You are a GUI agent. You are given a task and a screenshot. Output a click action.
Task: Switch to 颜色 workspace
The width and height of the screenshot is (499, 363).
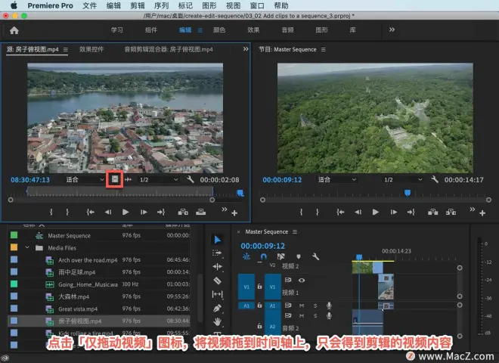[219, 30]
